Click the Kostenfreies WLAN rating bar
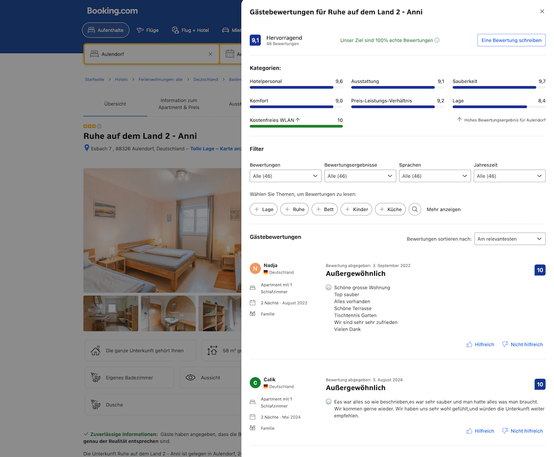Image resolution: width=554 pixels, height=457 pixels. pyautogui.click(x=296, y=126)
